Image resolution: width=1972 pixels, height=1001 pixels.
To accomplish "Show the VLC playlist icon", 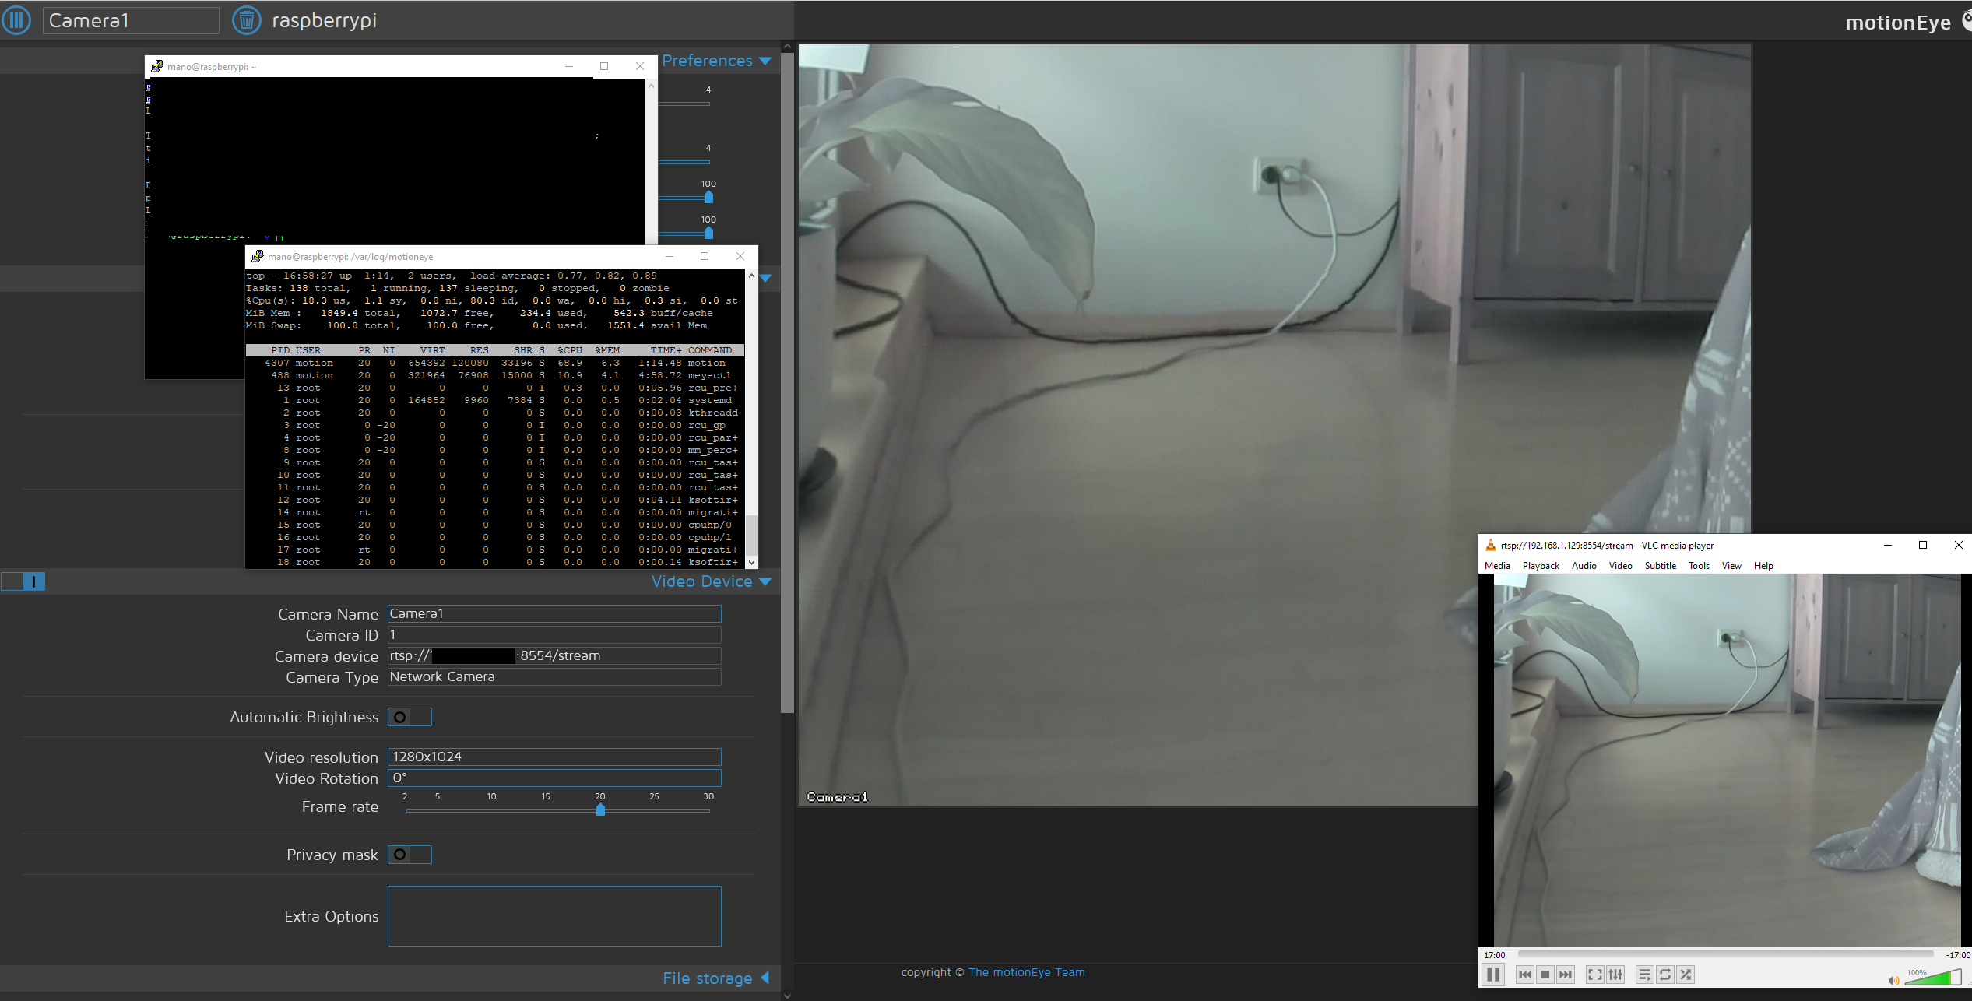I will [1645, 974].
